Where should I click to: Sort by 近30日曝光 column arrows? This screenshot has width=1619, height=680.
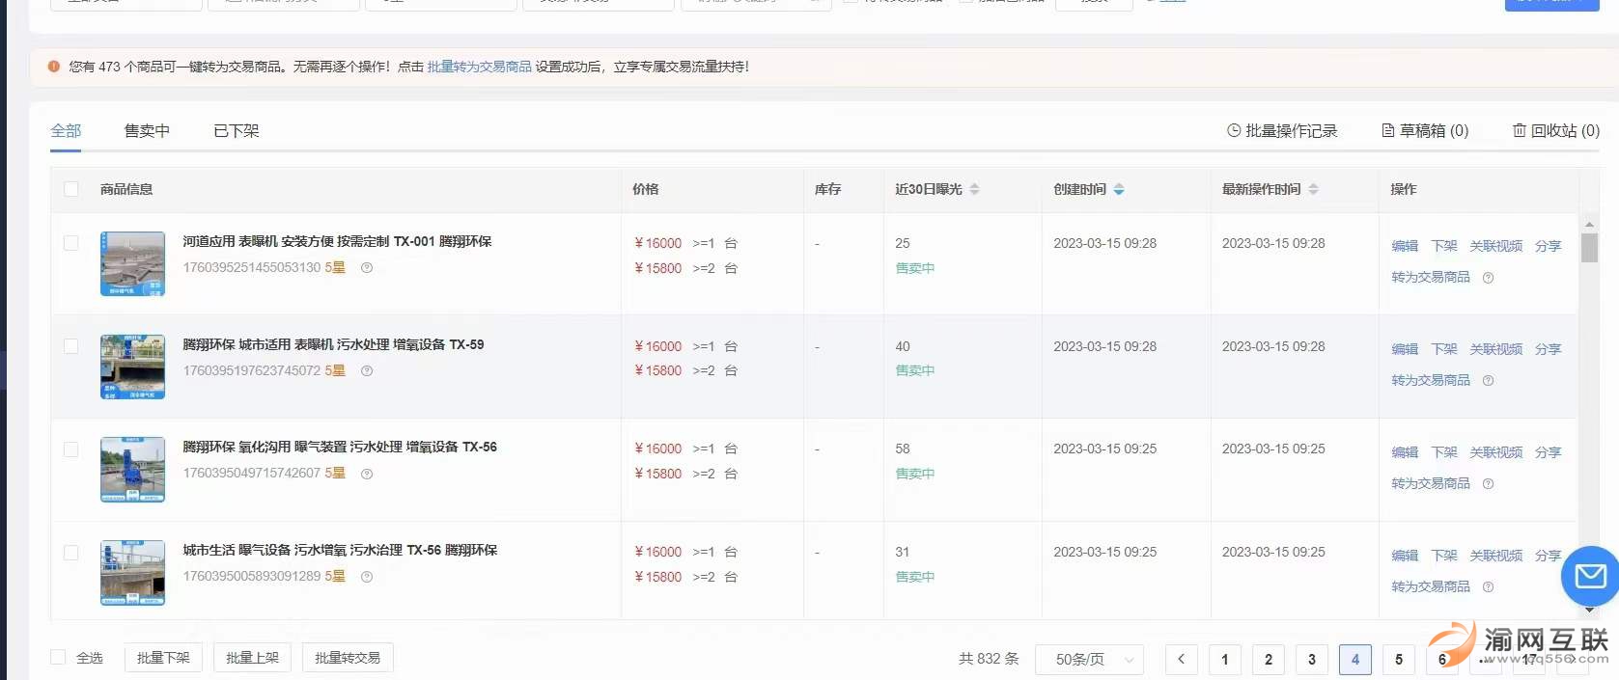click(x=974, y=189)
